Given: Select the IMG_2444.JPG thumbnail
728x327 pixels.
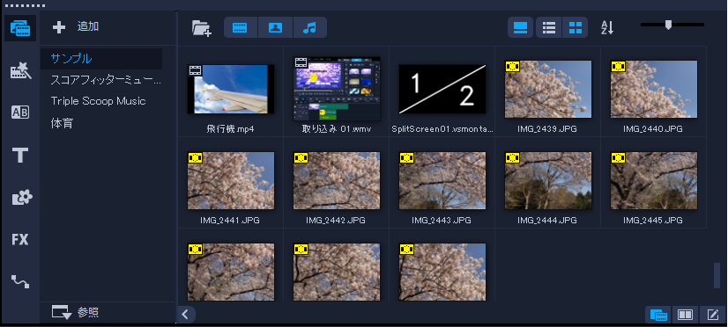Looking at the screenshot, I should click(x=548, y=180).
